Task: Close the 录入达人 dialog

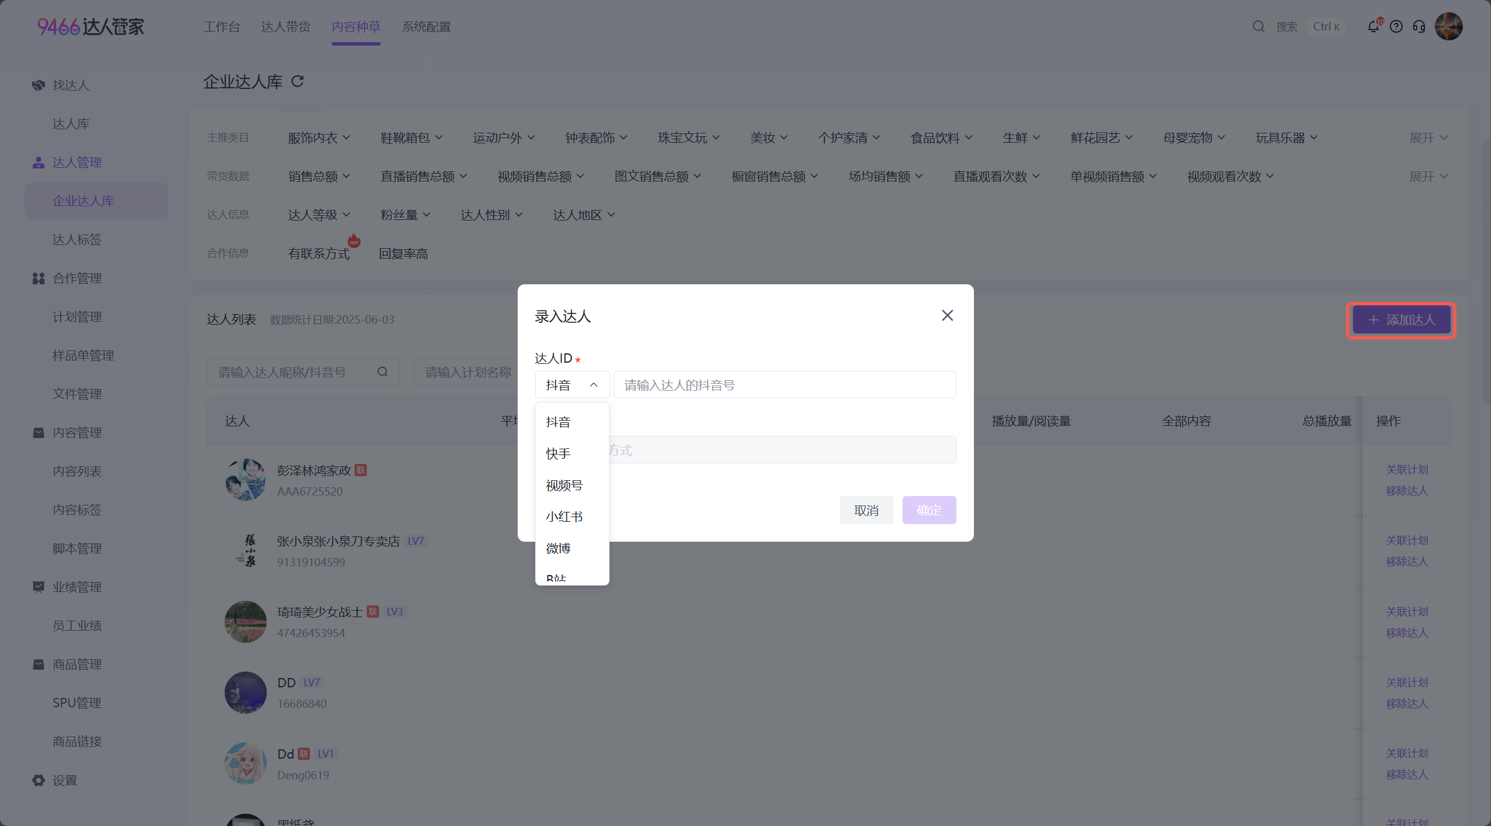Action: pyautogui.click(x=947, y=315)
